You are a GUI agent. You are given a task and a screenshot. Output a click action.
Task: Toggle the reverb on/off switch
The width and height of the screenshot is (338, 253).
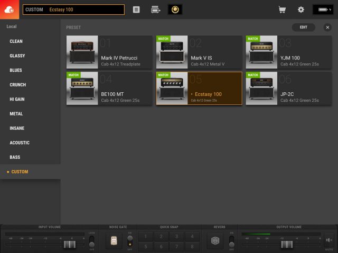coord(231,241)
